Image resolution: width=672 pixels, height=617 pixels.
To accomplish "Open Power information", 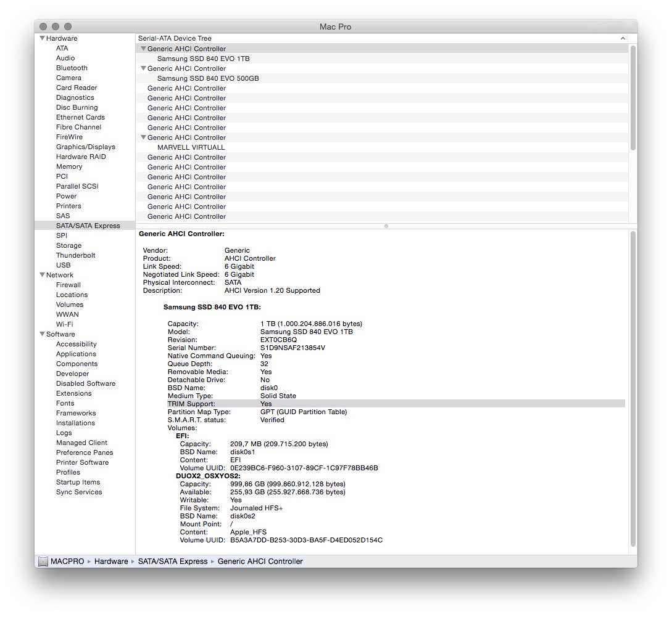I will pyautogui.click(x=66, y=196).
